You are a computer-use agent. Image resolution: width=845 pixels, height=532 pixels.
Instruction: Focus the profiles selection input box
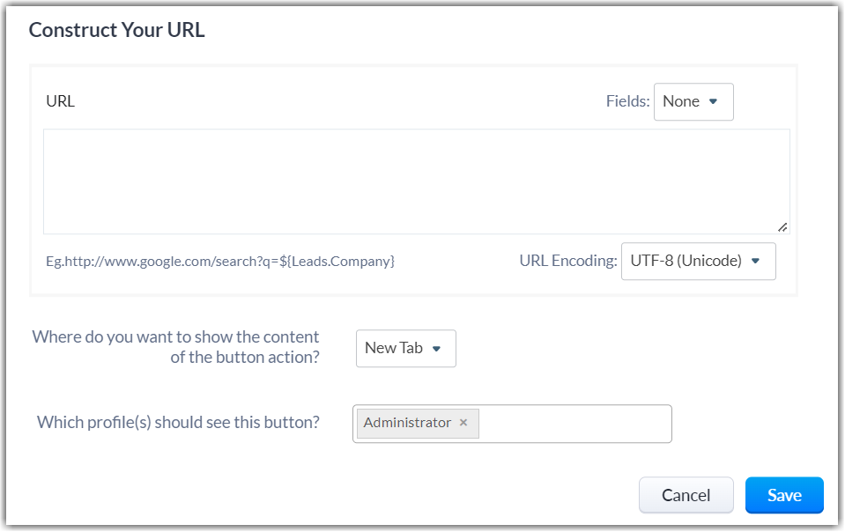click(x=573, y=424)
